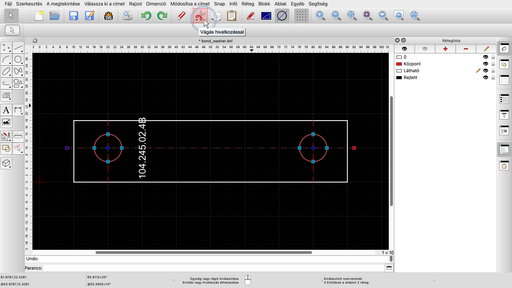Click the red Központ layer color swatch

[399, 64]
